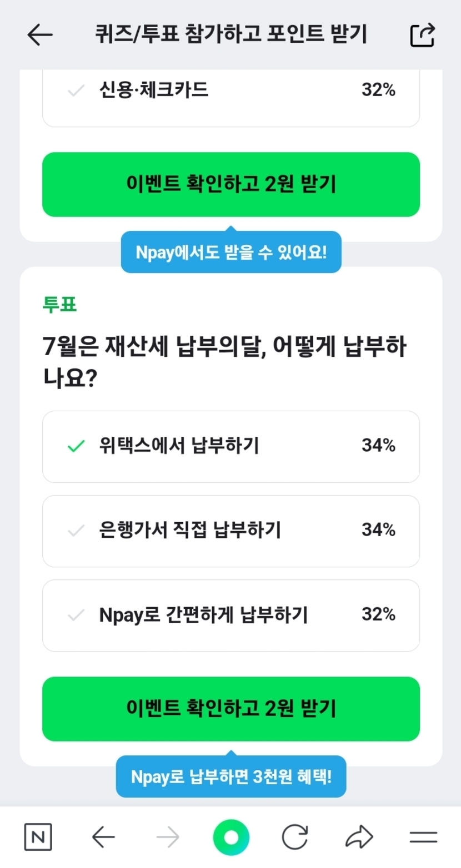Choose the Npay로 간편하게 납부하기 option
Screen dimensions: 461x868
(x=231, y=615)
